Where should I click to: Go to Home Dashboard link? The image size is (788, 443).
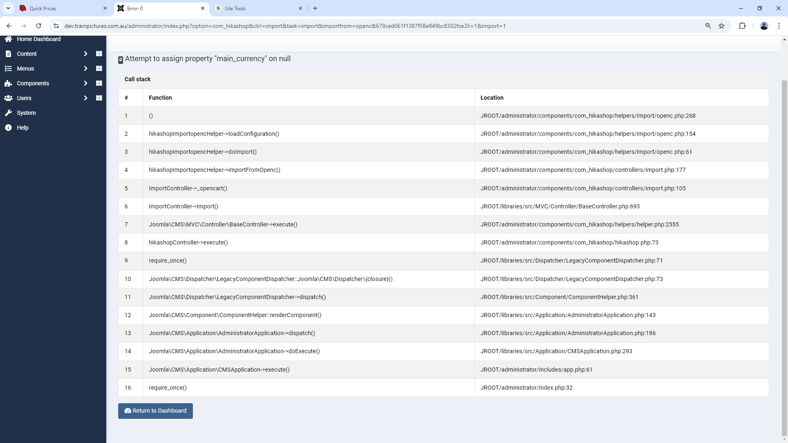(x=39, y=39)
